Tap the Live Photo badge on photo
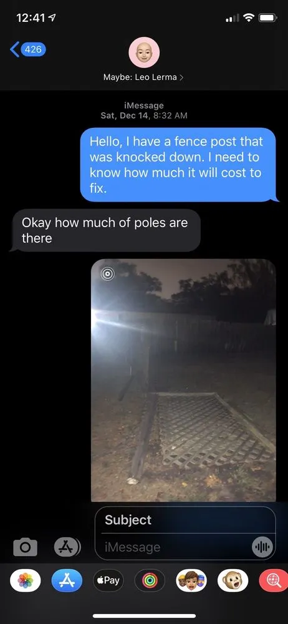 click(x=107, y=274)
